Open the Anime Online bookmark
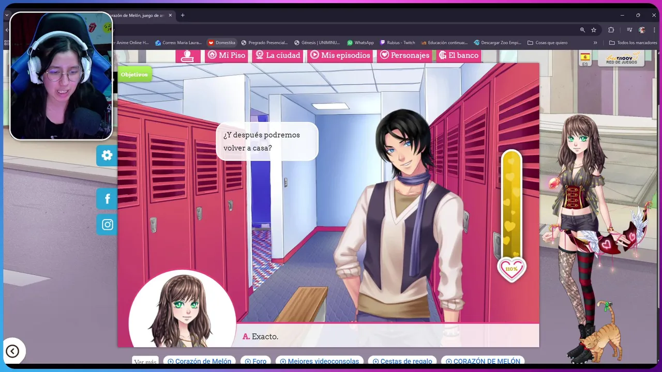This screenshot has width=662, height=372. click(131, 43)
